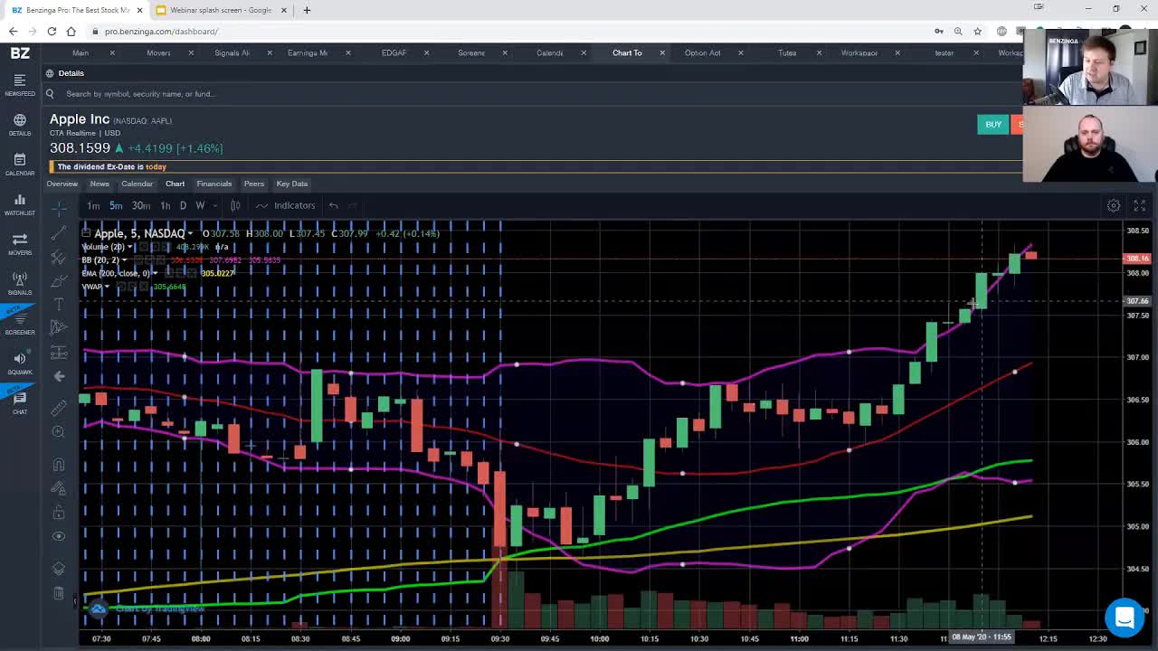Select the 30m timeframe
This screenshot has width=1158, height=651.
coord(141,205)
